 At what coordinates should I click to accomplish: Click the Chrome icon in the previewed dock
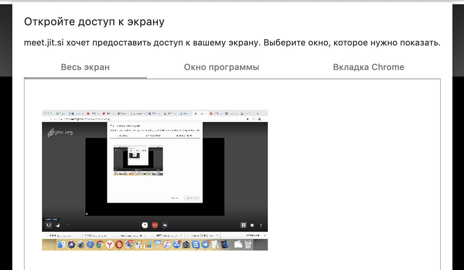pos(100,245)
